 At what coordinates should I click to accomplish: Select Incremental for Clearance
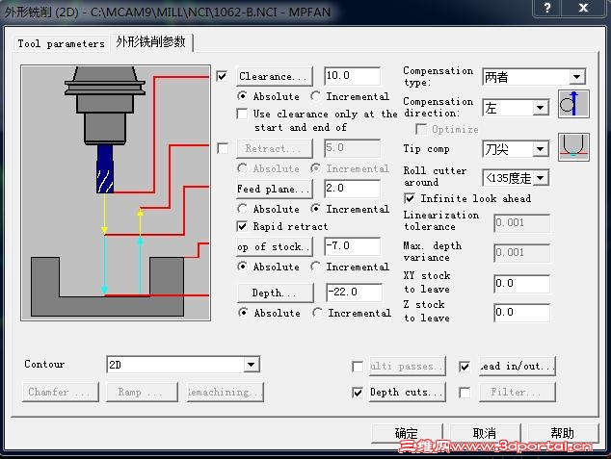tap(316, 95)
